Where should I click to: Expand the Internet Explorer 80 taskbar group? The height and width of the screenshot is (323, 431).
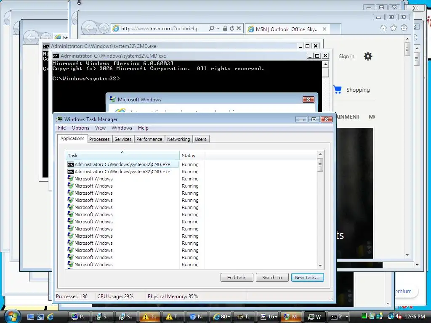click(x=221, y=317)
